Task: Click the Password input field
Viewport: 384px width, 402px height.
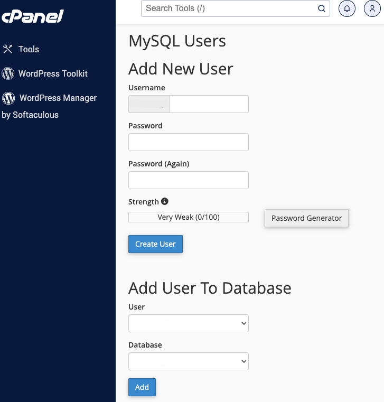Action: click(x=189, y=142)
